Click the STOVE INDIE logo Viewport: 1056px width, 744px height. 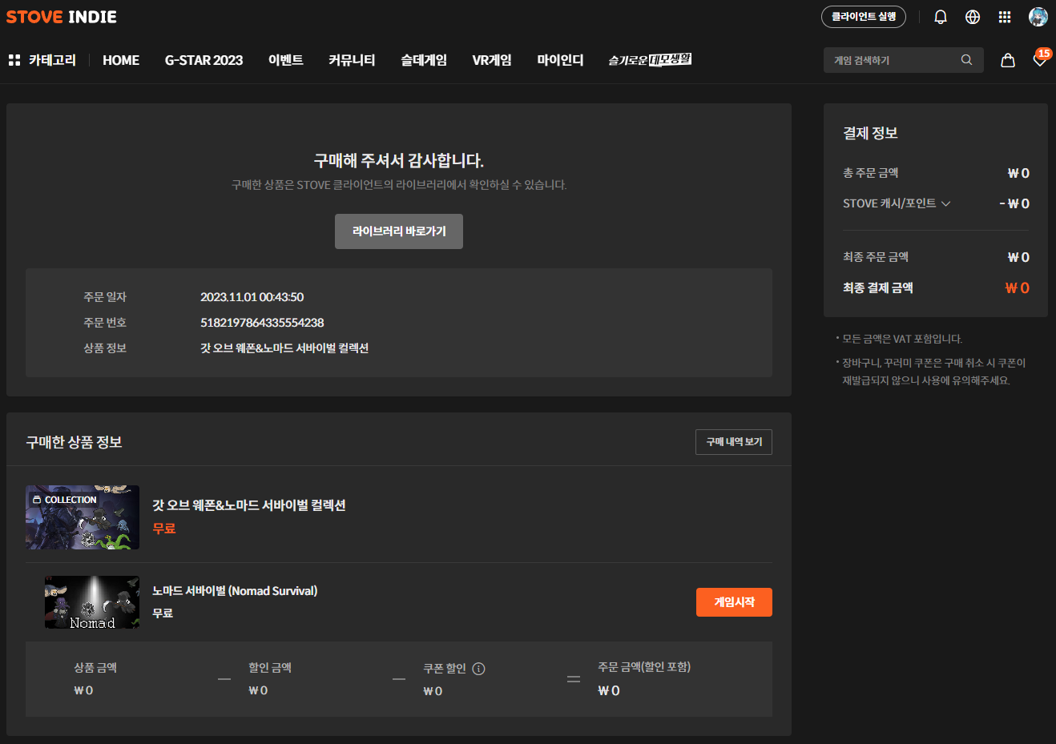pos(62,17)
